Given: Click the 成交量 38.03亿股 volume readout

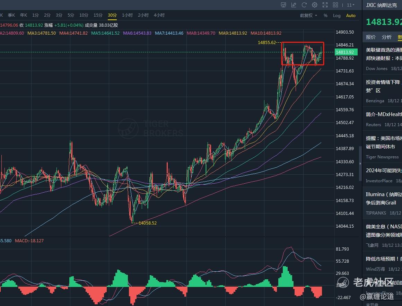Looking at the screenshot, I should click(101, 25).
